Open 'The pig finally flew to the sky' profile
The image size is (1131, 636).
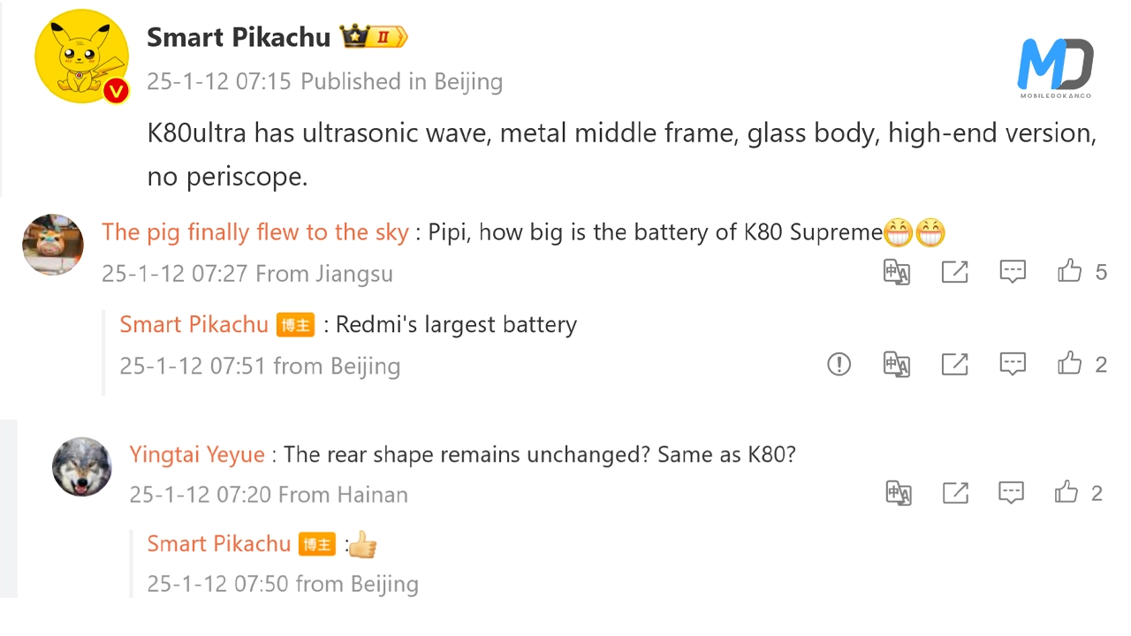tap(254, 232)
